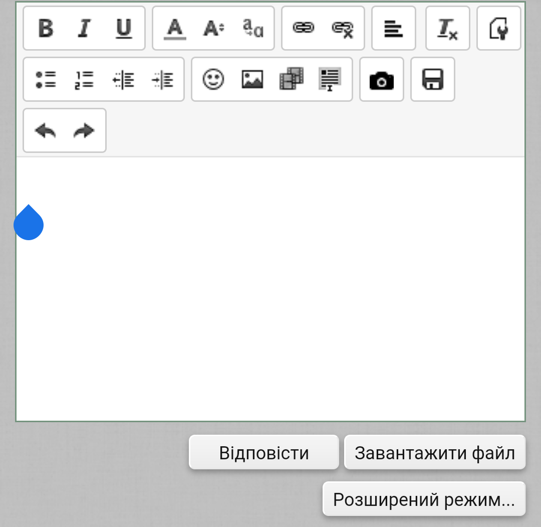The width and height of the screenshot is (541, 527).
Task: Click the transliteration icon
Action: point(253,28)
